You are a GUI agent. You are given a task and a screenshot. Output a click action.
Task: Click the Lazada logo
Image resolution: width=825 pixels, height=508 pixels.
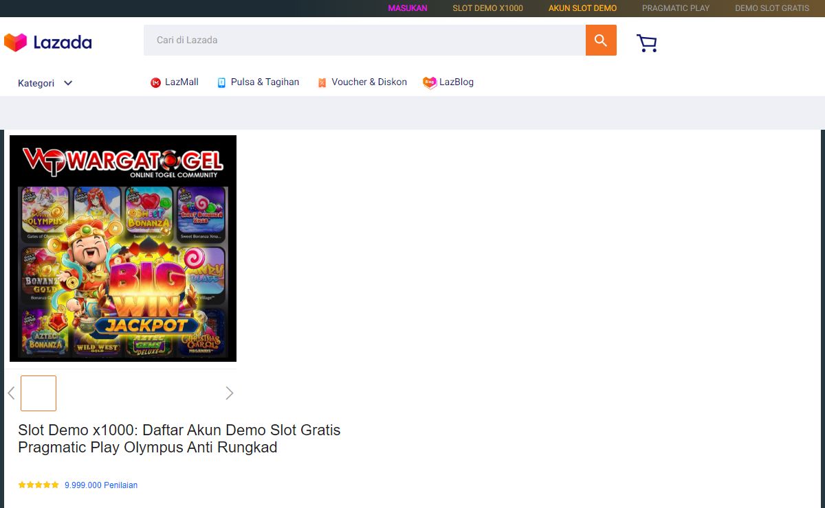point(47,43)
